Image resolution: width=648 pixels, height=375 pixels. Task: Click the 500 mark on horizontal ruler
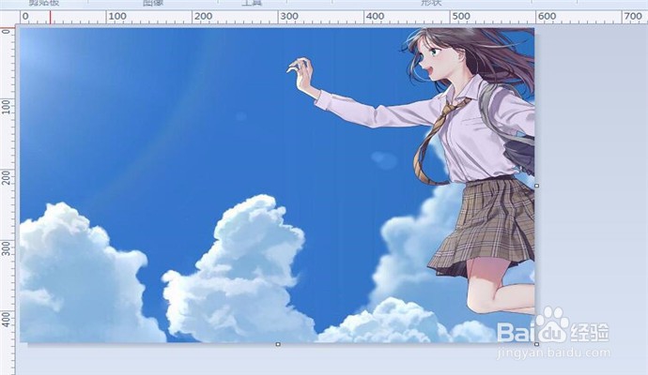coord(461,17)
